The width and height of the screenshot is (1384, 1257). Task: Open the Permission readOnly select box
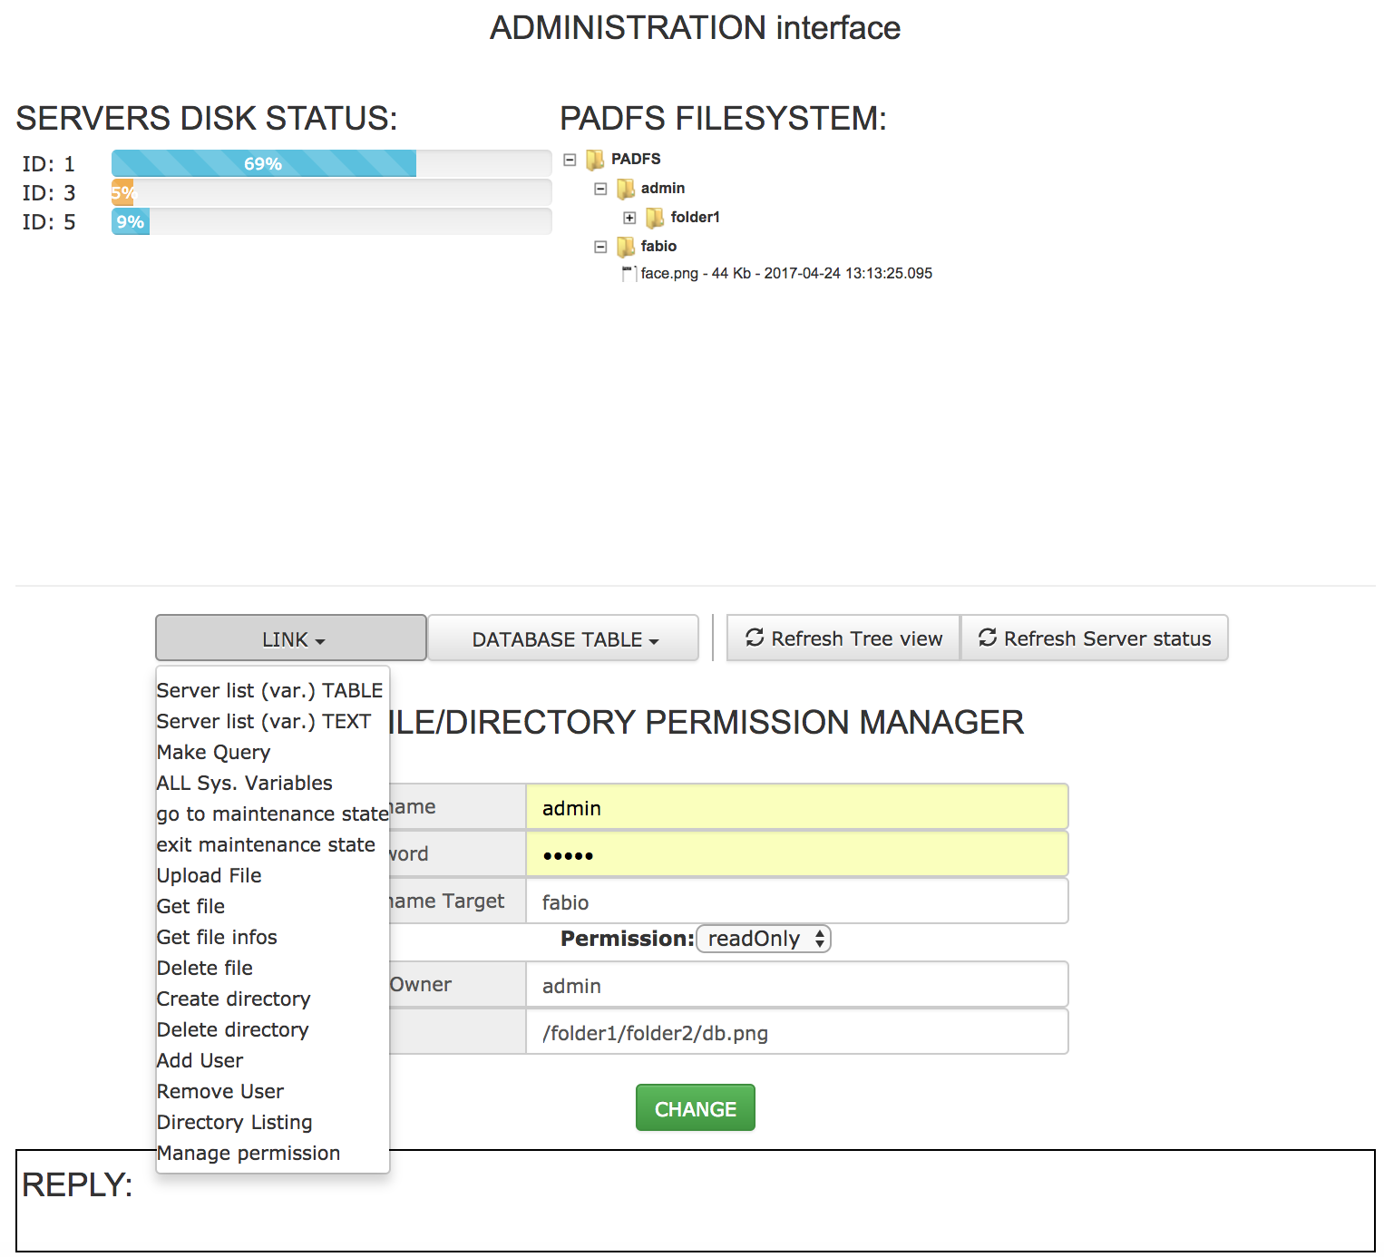764,939
